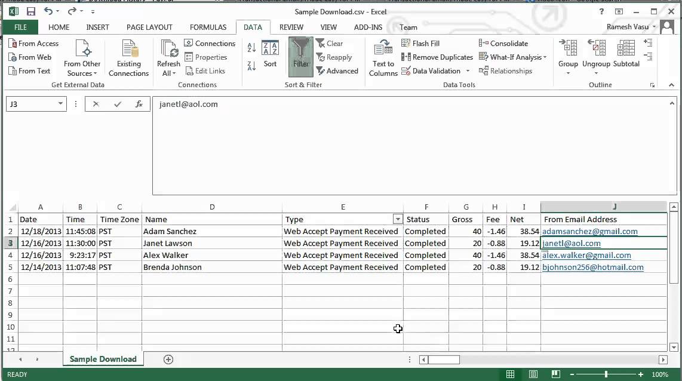The image size is (682, 381).
Task: Import data From Web
Action: [x=30, y=57]
